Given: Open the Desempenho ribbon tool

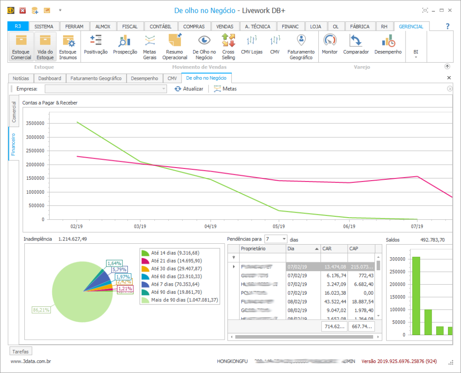Looking at the screenshot, I should [x=388, y=45].
